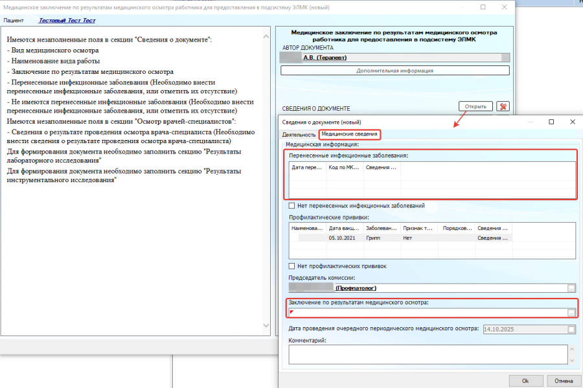Select the vaccination date cell 05.10.2021

pyautogui.click(x=345, y=238)
